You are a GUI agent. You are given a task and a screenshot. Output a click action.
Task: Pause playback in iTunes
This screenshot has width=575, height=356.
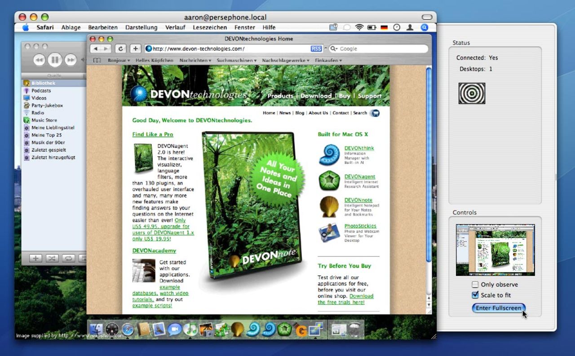click(55, 59)
